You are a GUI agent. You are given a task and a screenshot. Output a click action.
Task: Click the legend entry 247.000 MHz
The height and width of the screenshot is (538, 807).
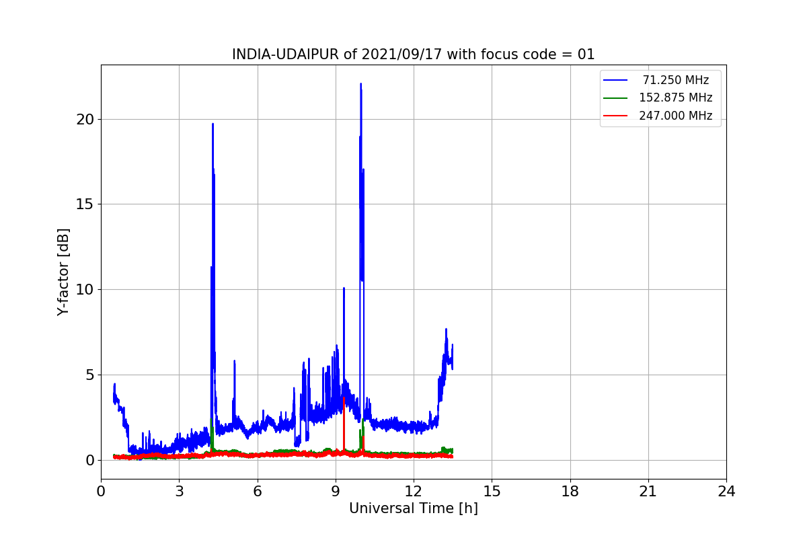pyautogui.click(x=675, y=116)
